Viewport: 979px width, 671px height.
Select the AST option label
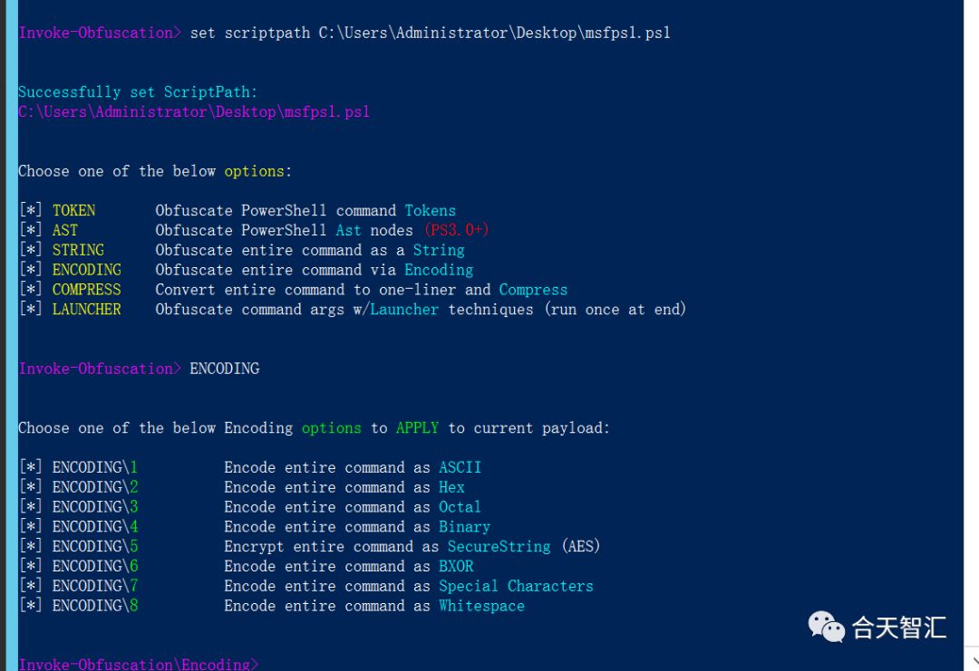[65, 230]
